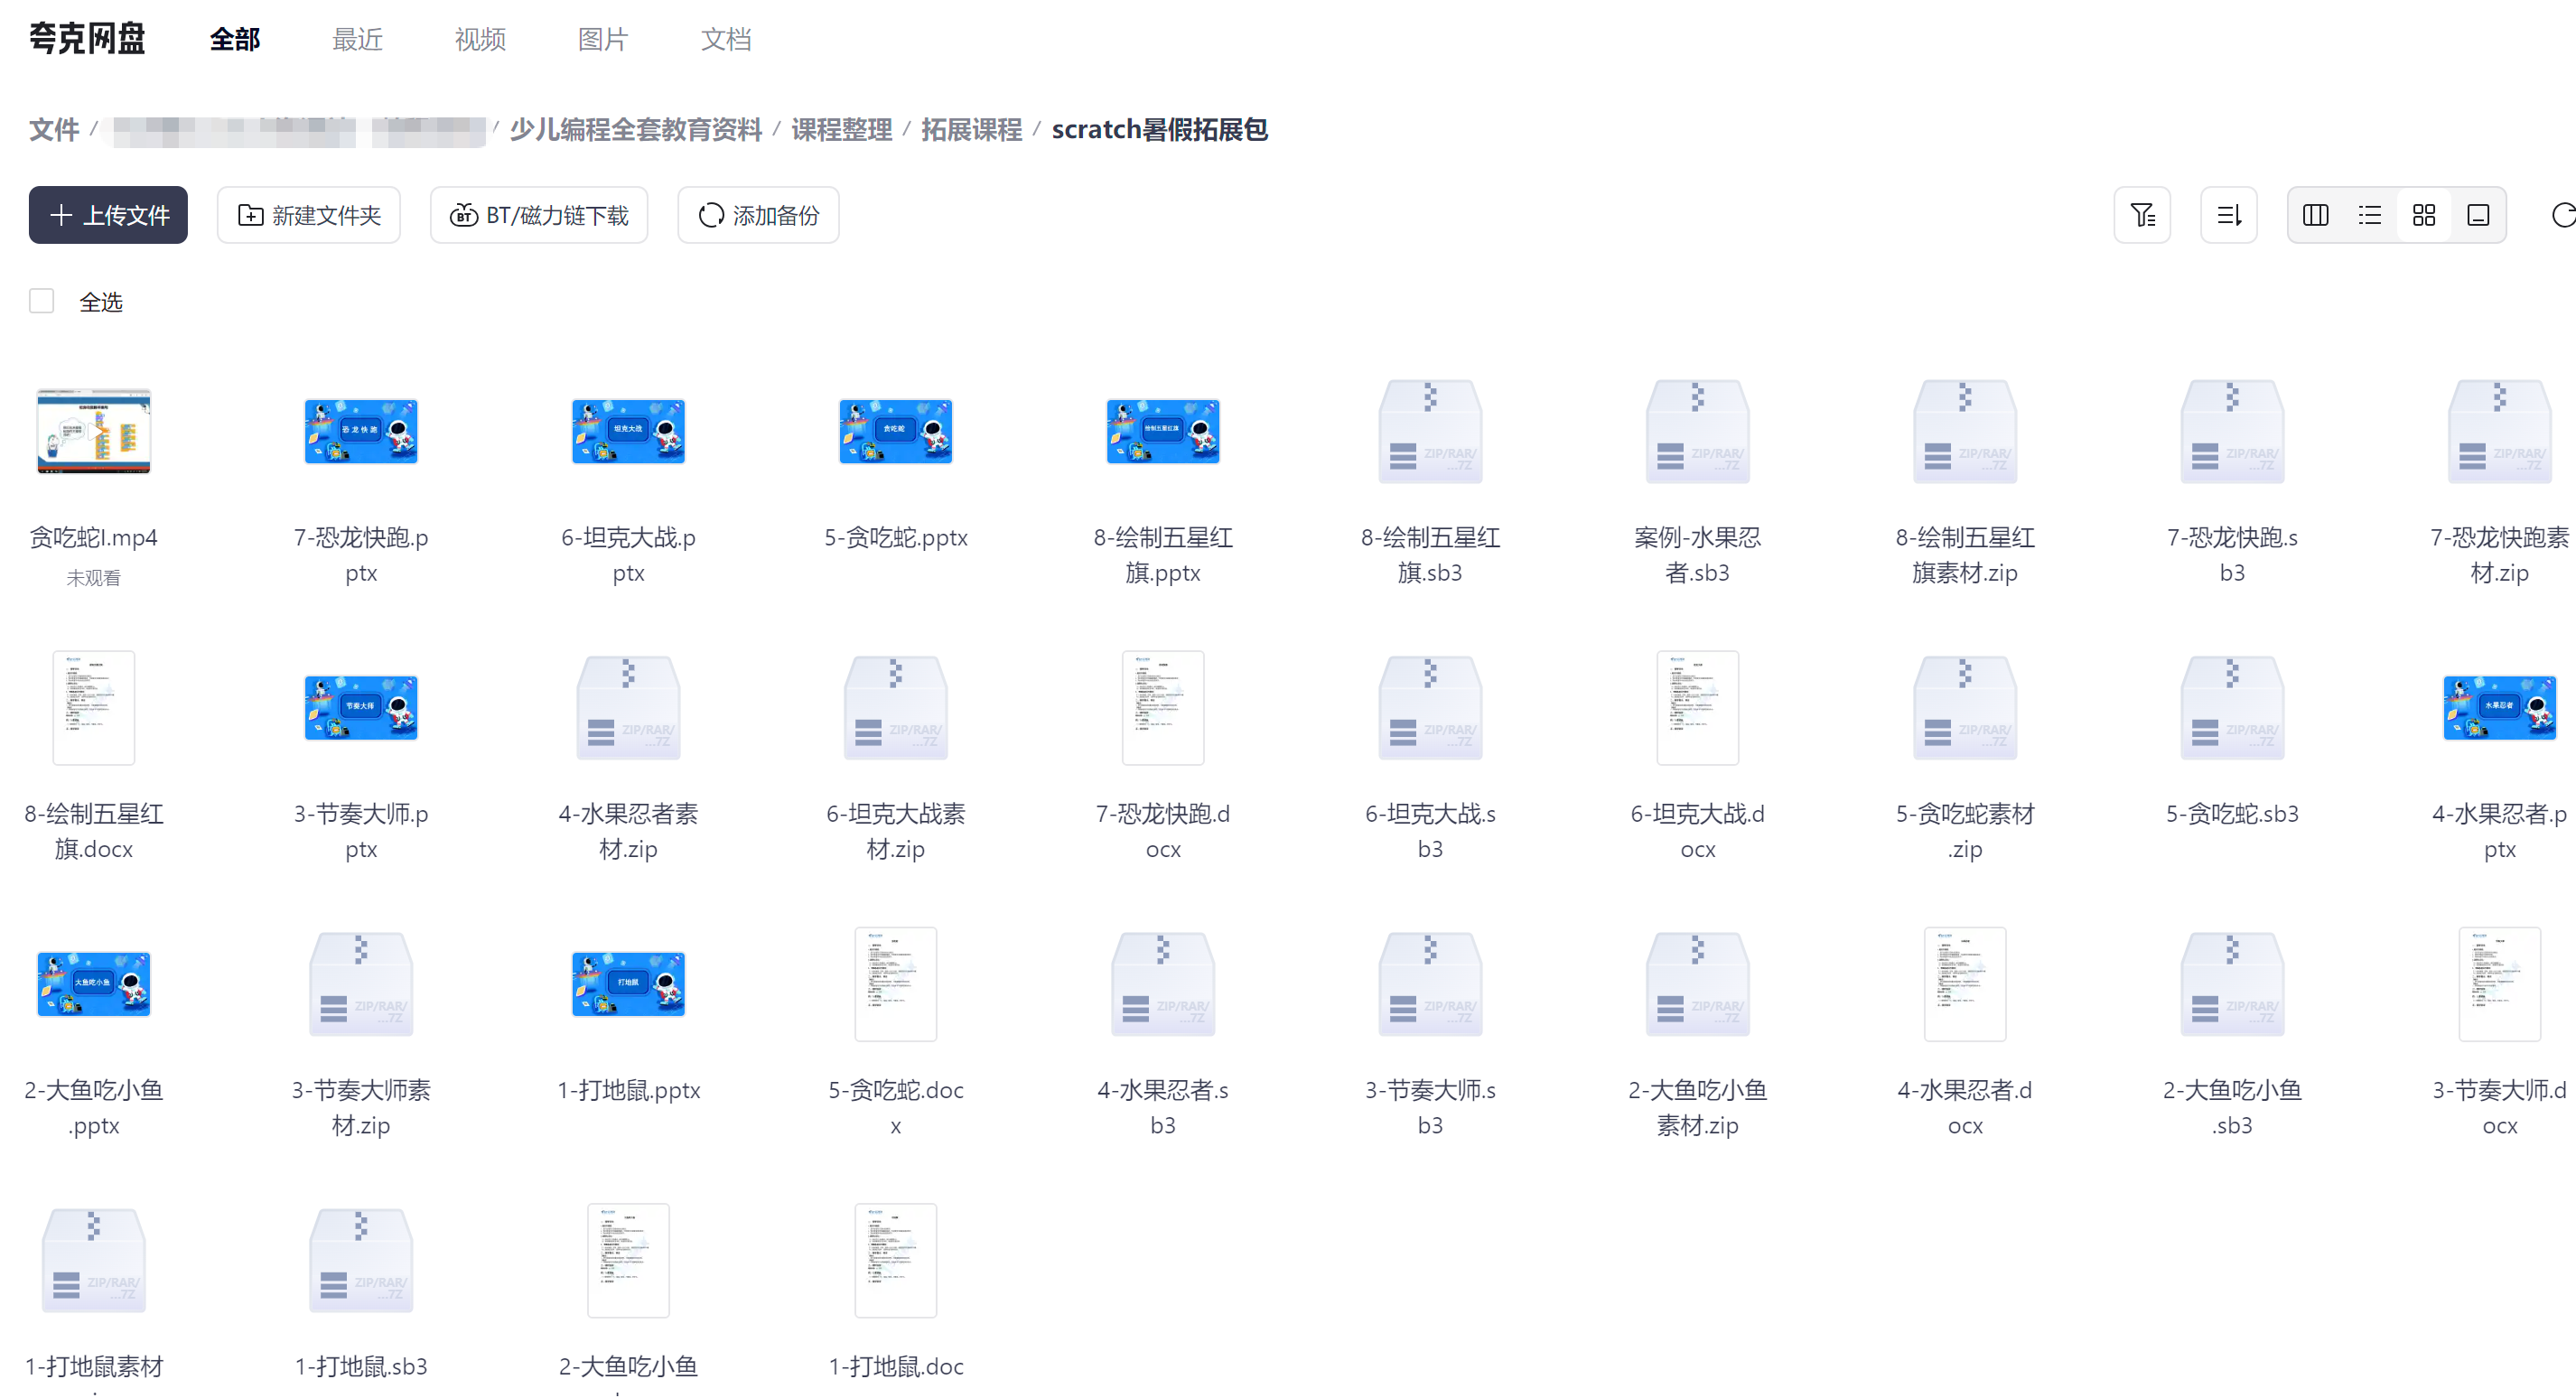This screenshot has width=2576, height=1398.
Task: Click 新建文件夹 new folder button
Action: tap(308, 215)
